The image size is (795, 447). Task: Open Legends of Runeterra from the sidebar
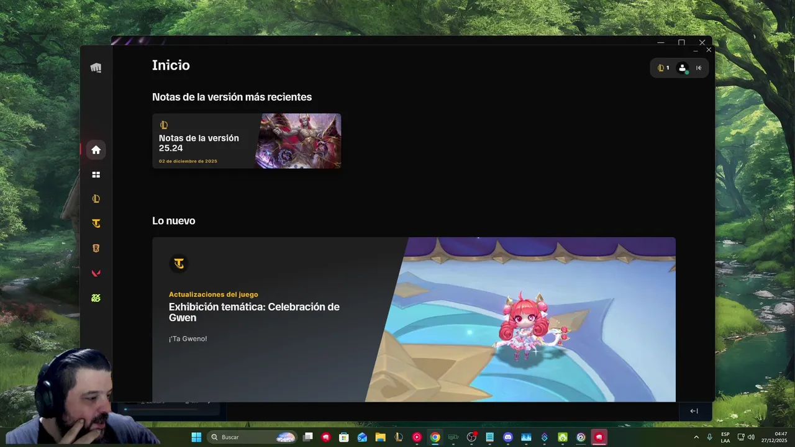[x=96, y=248]
